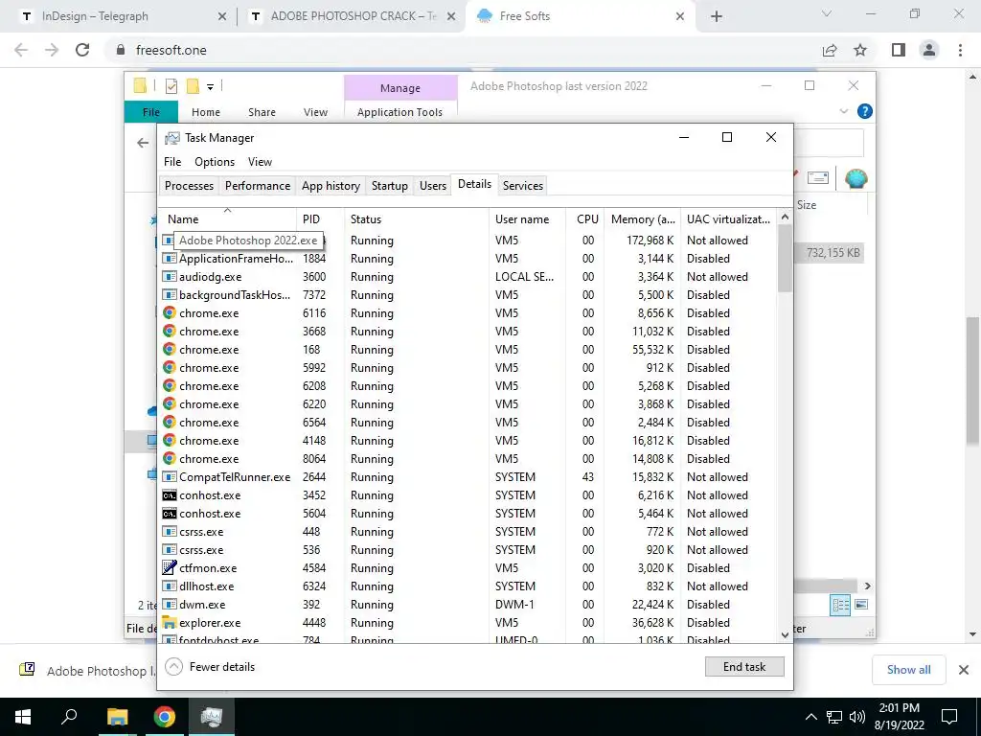
Task: Select the explorer.exe process row
Action: pos(468,623)
